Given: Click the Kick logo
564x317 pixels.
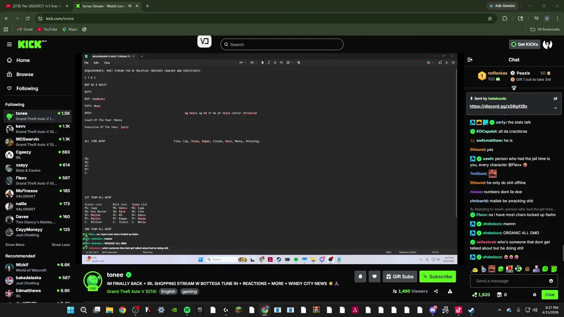Looking at the screenshot, I should click(32, 44).
